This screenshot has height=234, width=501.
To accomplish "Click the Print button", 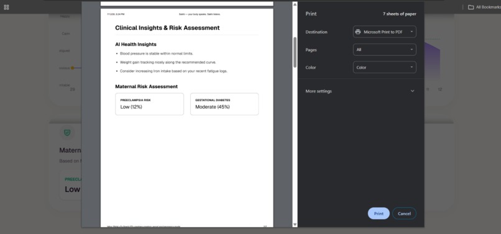I will click(379, 214).
